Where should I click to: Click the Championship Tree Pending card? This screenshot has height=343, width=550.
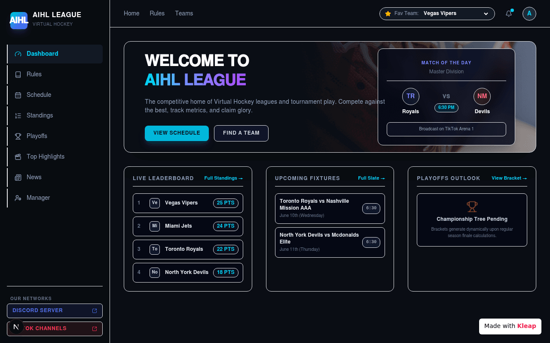(472, 220)
